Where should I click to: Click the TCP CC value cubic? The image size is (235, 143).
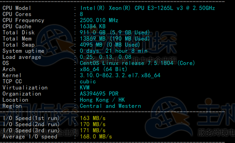(x=88, y=81)
